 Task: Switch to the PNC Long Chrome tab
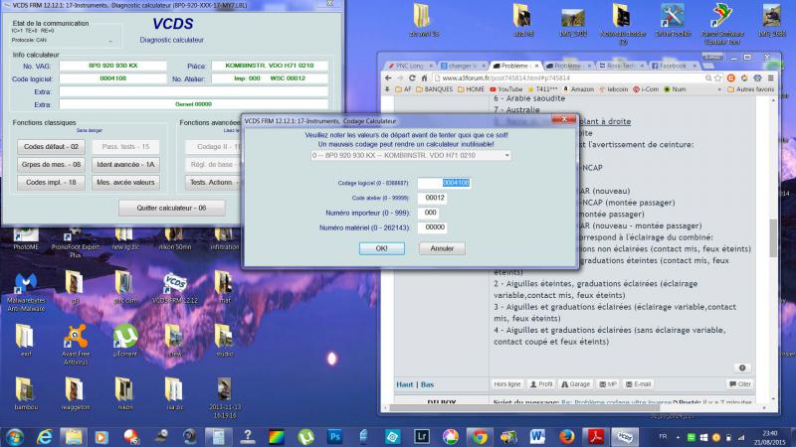[409, 66]
